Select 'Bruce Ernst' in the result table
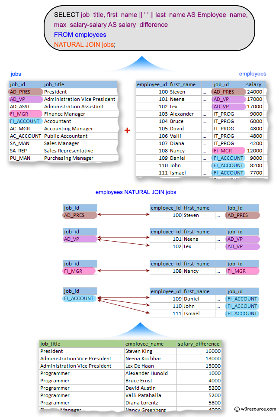Screen dimensions: 279x417 (x=151, y=381)
